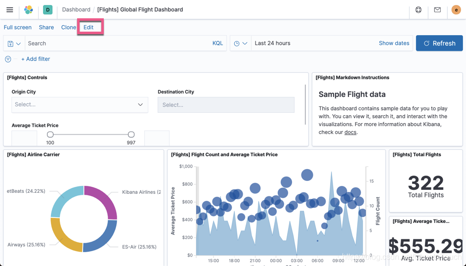Viewport: 466px width, 266px height.
Task: Open the user avatar menu
Action: point(456,10)
